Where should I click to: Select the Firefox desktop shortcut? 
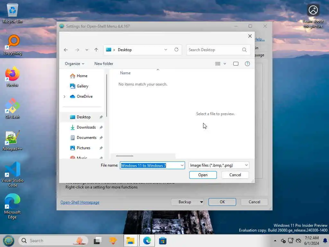13,77
